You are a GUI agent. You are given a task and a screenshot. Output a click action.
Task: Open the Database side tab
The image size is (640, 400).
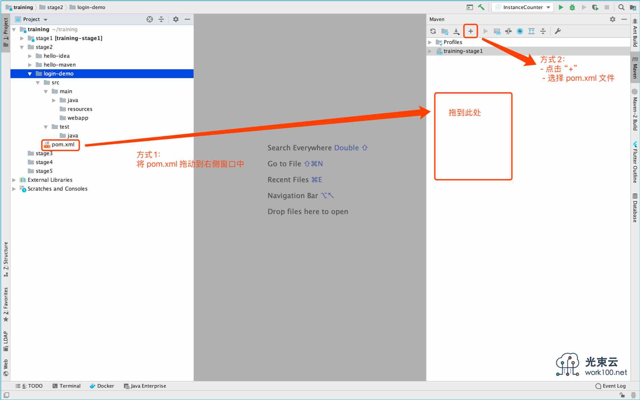[x=635, y=208]
